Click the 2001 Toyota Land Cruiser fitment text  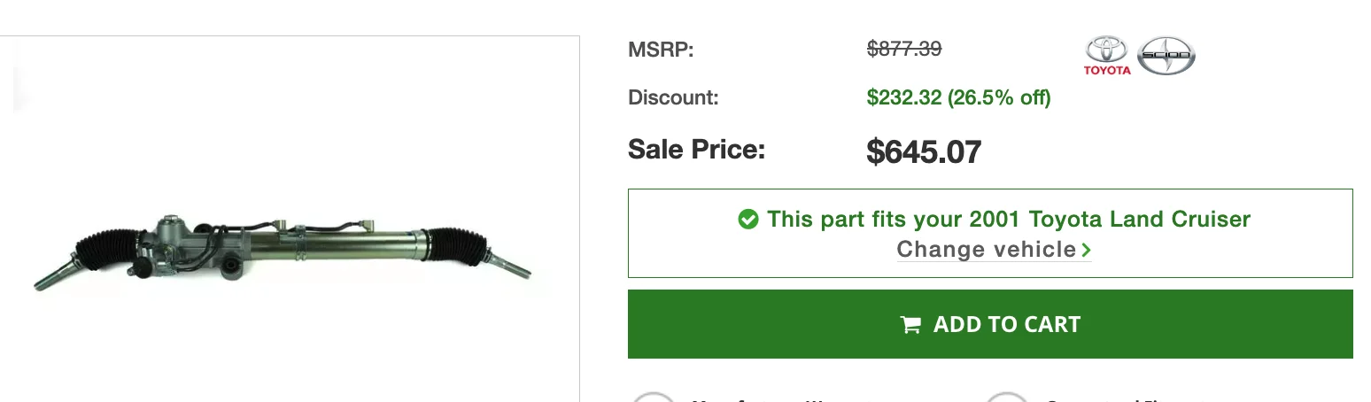pyautogui.click(x=1110, y=219)
